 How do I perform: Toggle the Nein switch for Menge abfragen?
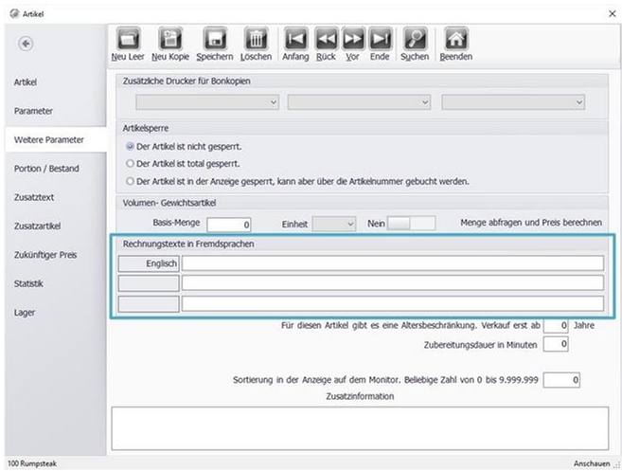[x=411, y=224]
